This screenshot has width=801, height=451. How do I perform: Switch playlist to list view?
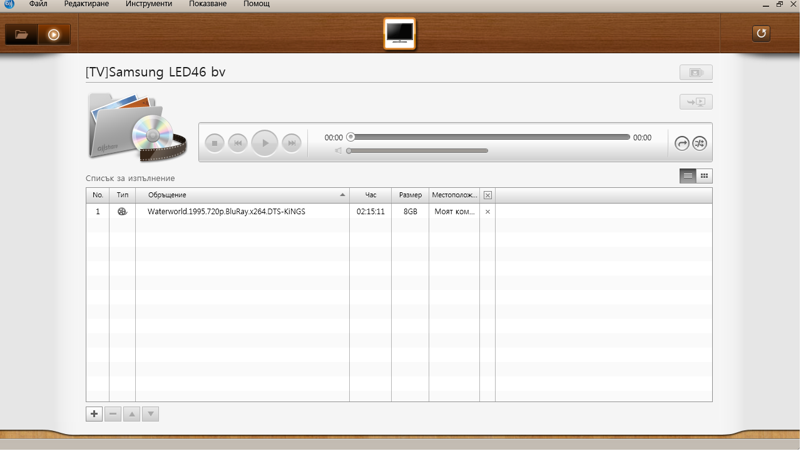688,176
